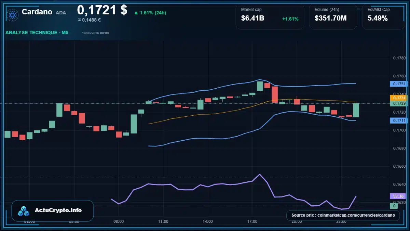Click the 08:00 time axis label
This screenshot has width=410, height=231.
(119, 221)
